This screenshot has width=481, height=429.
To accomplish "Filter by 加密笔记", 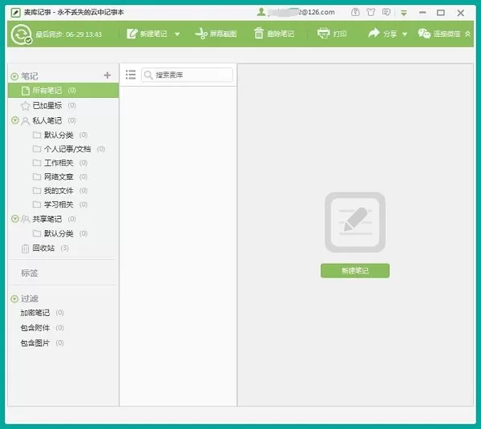I will pyautogui.click(x=35, y=313).
